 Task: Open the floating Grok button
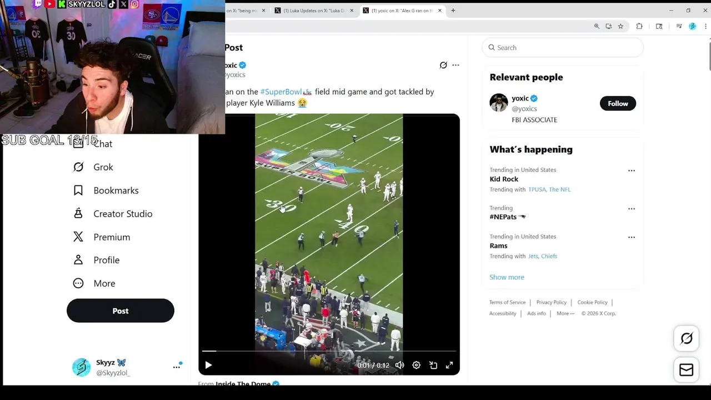[687, 339]
